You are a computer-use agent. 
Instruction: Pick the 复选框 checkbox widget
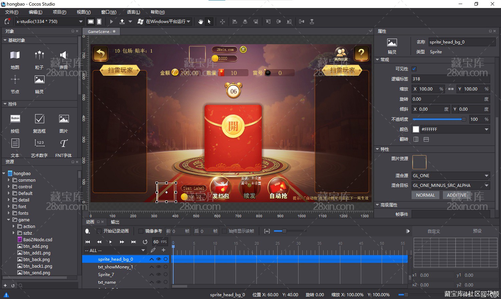(x=39, y=123)
